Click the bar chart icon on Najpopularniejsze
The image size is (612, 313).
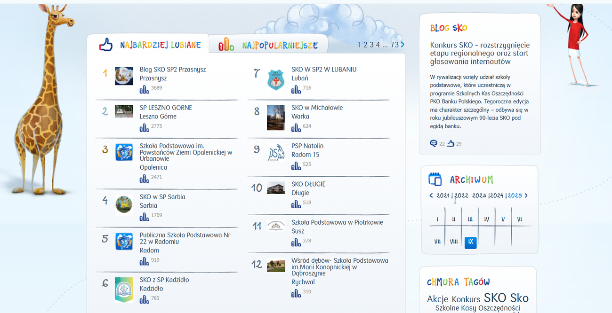[226, 45]
